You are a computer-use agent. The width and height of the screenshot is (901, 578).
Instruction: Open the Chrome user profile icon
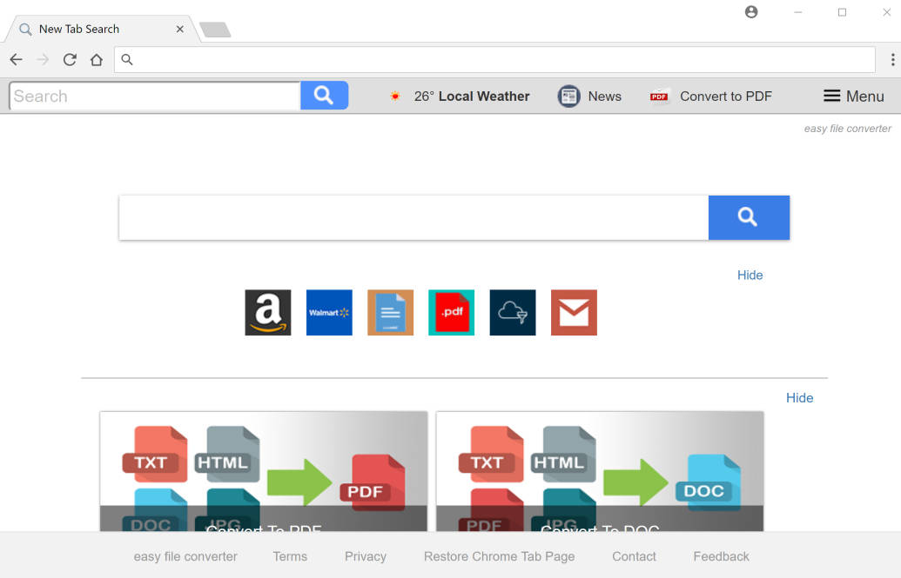[751, 12]
